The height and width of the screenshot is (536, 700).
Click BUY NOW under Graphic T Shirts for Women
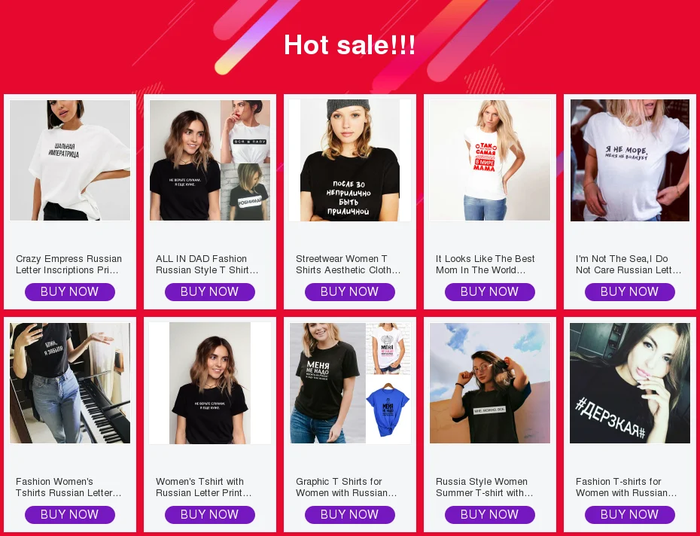click(x=349, y=515)
